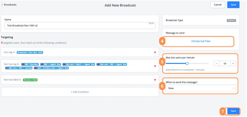The image size is (247, 117).
Task: Click the top Save button
Action: coord(233,5)
